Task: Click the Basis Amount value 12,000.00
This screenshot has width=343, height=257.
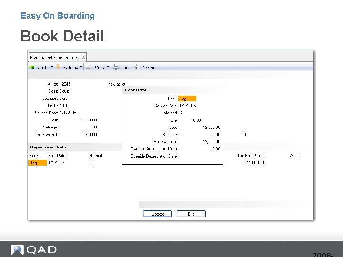Action: 212,142
